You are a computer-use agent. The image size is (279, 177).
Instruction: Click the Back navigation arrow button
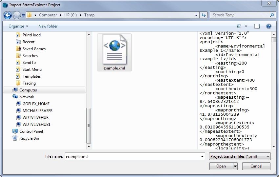(x=8, y=15)
